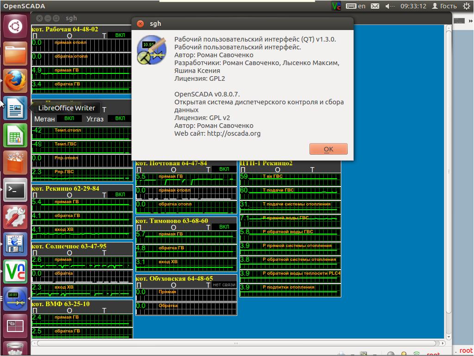Open the VNC viewer from the launcher
The width and height of the screenshot is (474, 356).
pyautogui.click(x=15, y=271)
